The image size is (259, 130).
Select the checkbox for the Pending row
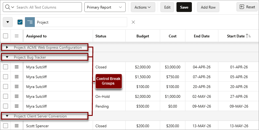tap(6, 106)
